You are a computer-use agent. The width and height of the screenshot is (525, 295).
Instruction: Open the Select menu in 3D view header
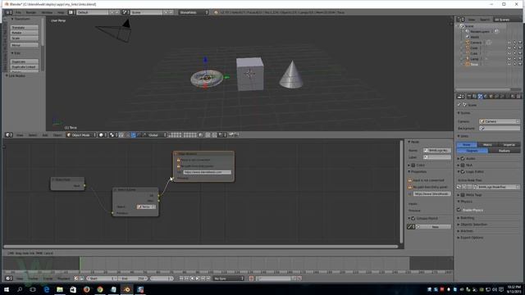[33, 135]
